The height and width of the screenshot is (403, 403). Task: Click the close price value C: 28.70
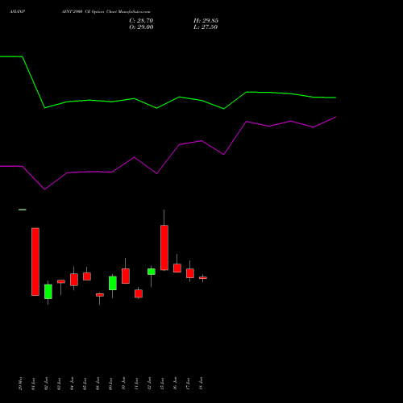point(141,21)
